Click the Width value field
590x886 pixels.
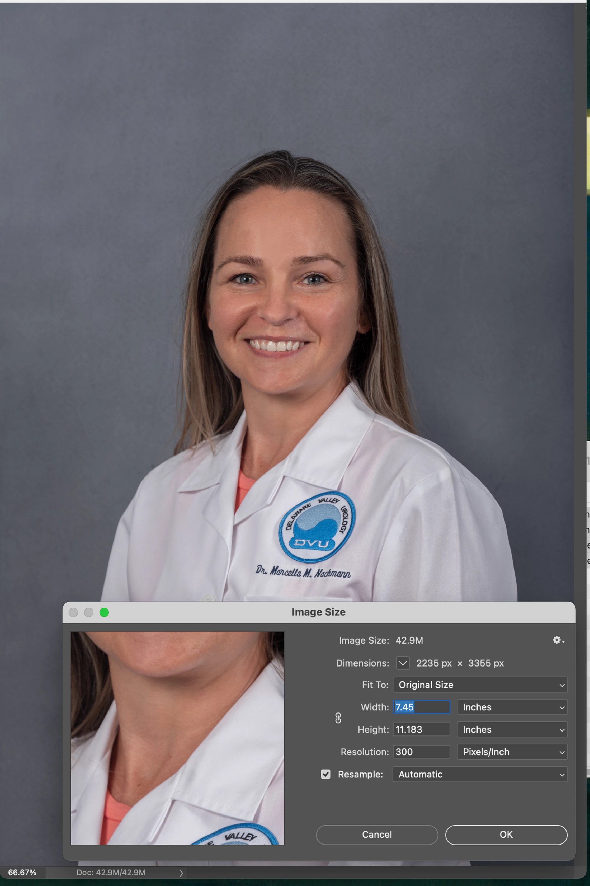(x=421, y=707)
